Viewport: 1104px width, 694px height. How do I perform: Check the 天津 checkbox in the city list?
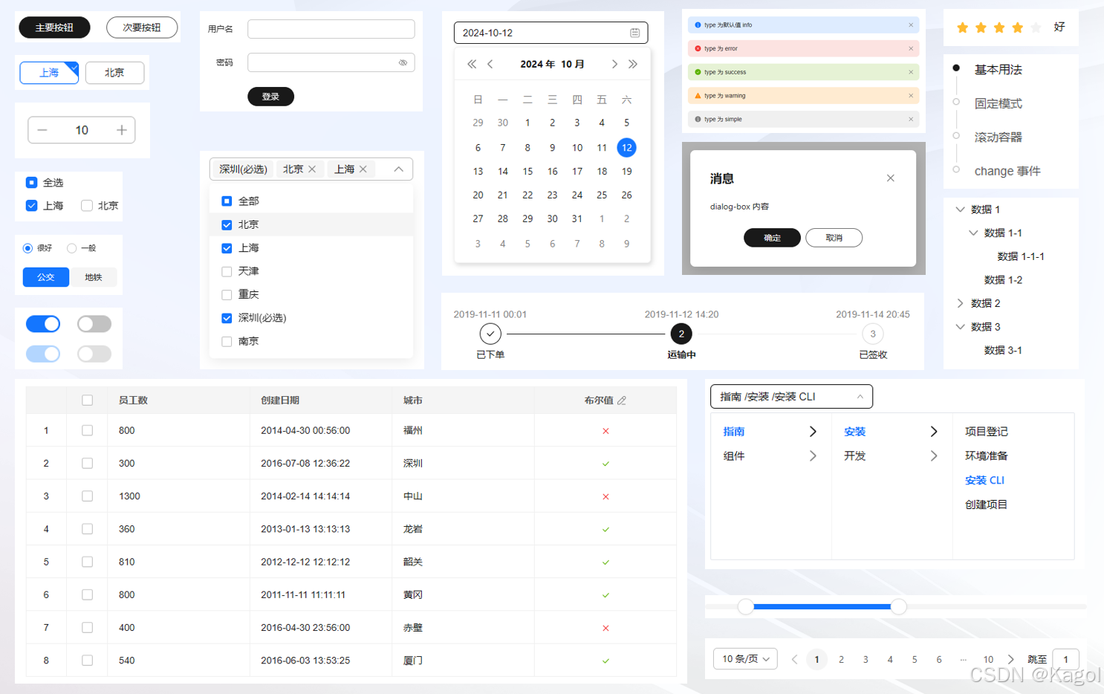[x=227, y=271]
